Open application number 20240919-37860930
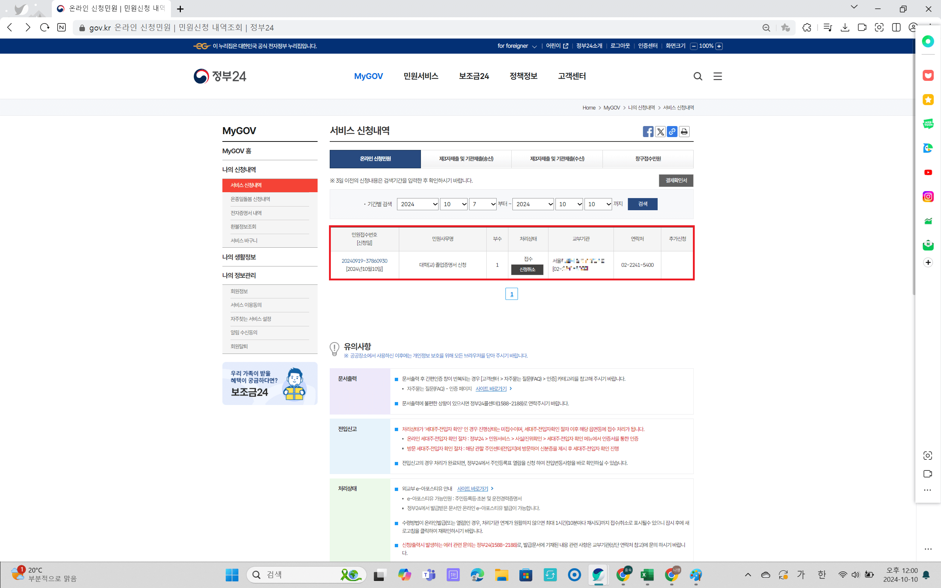The height and width of the screenshot is (588, 941). coord(365,261)
